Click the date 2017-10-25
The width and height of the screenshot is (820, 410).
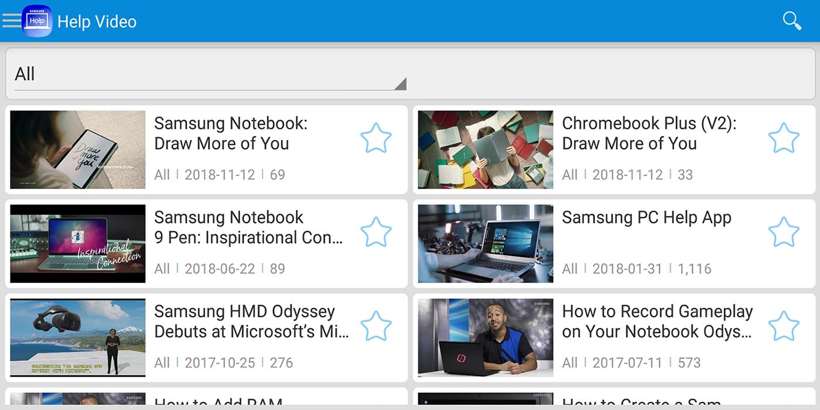pyautogui.click(x=220, y=363)
